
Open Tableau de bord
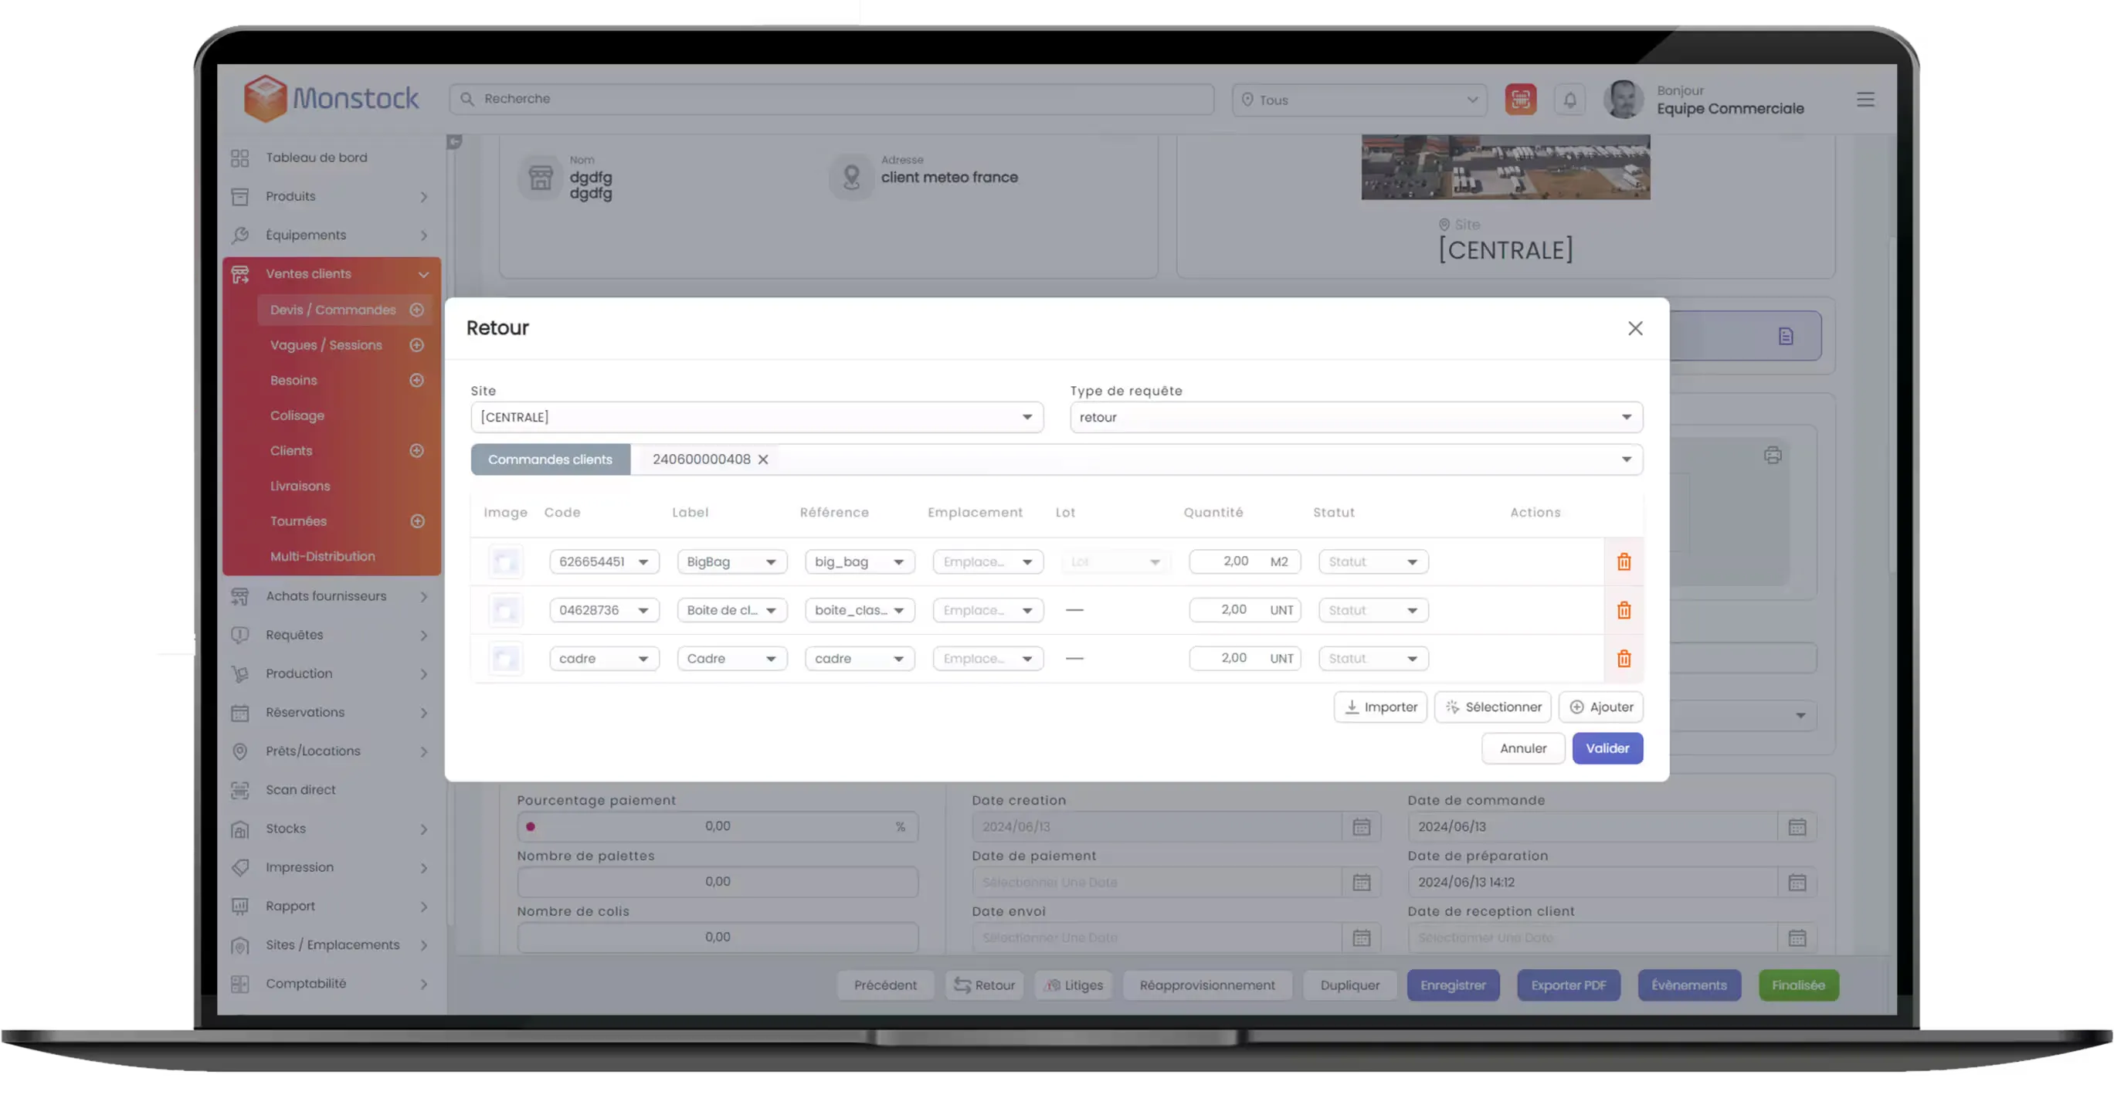[x=316, y=158]
